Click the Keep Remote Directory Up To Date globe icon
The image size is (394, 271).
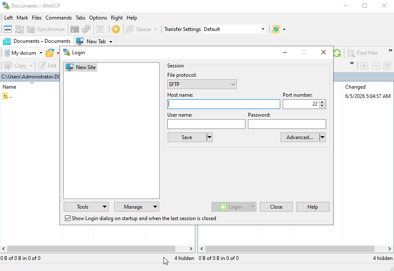coord(276,29)
